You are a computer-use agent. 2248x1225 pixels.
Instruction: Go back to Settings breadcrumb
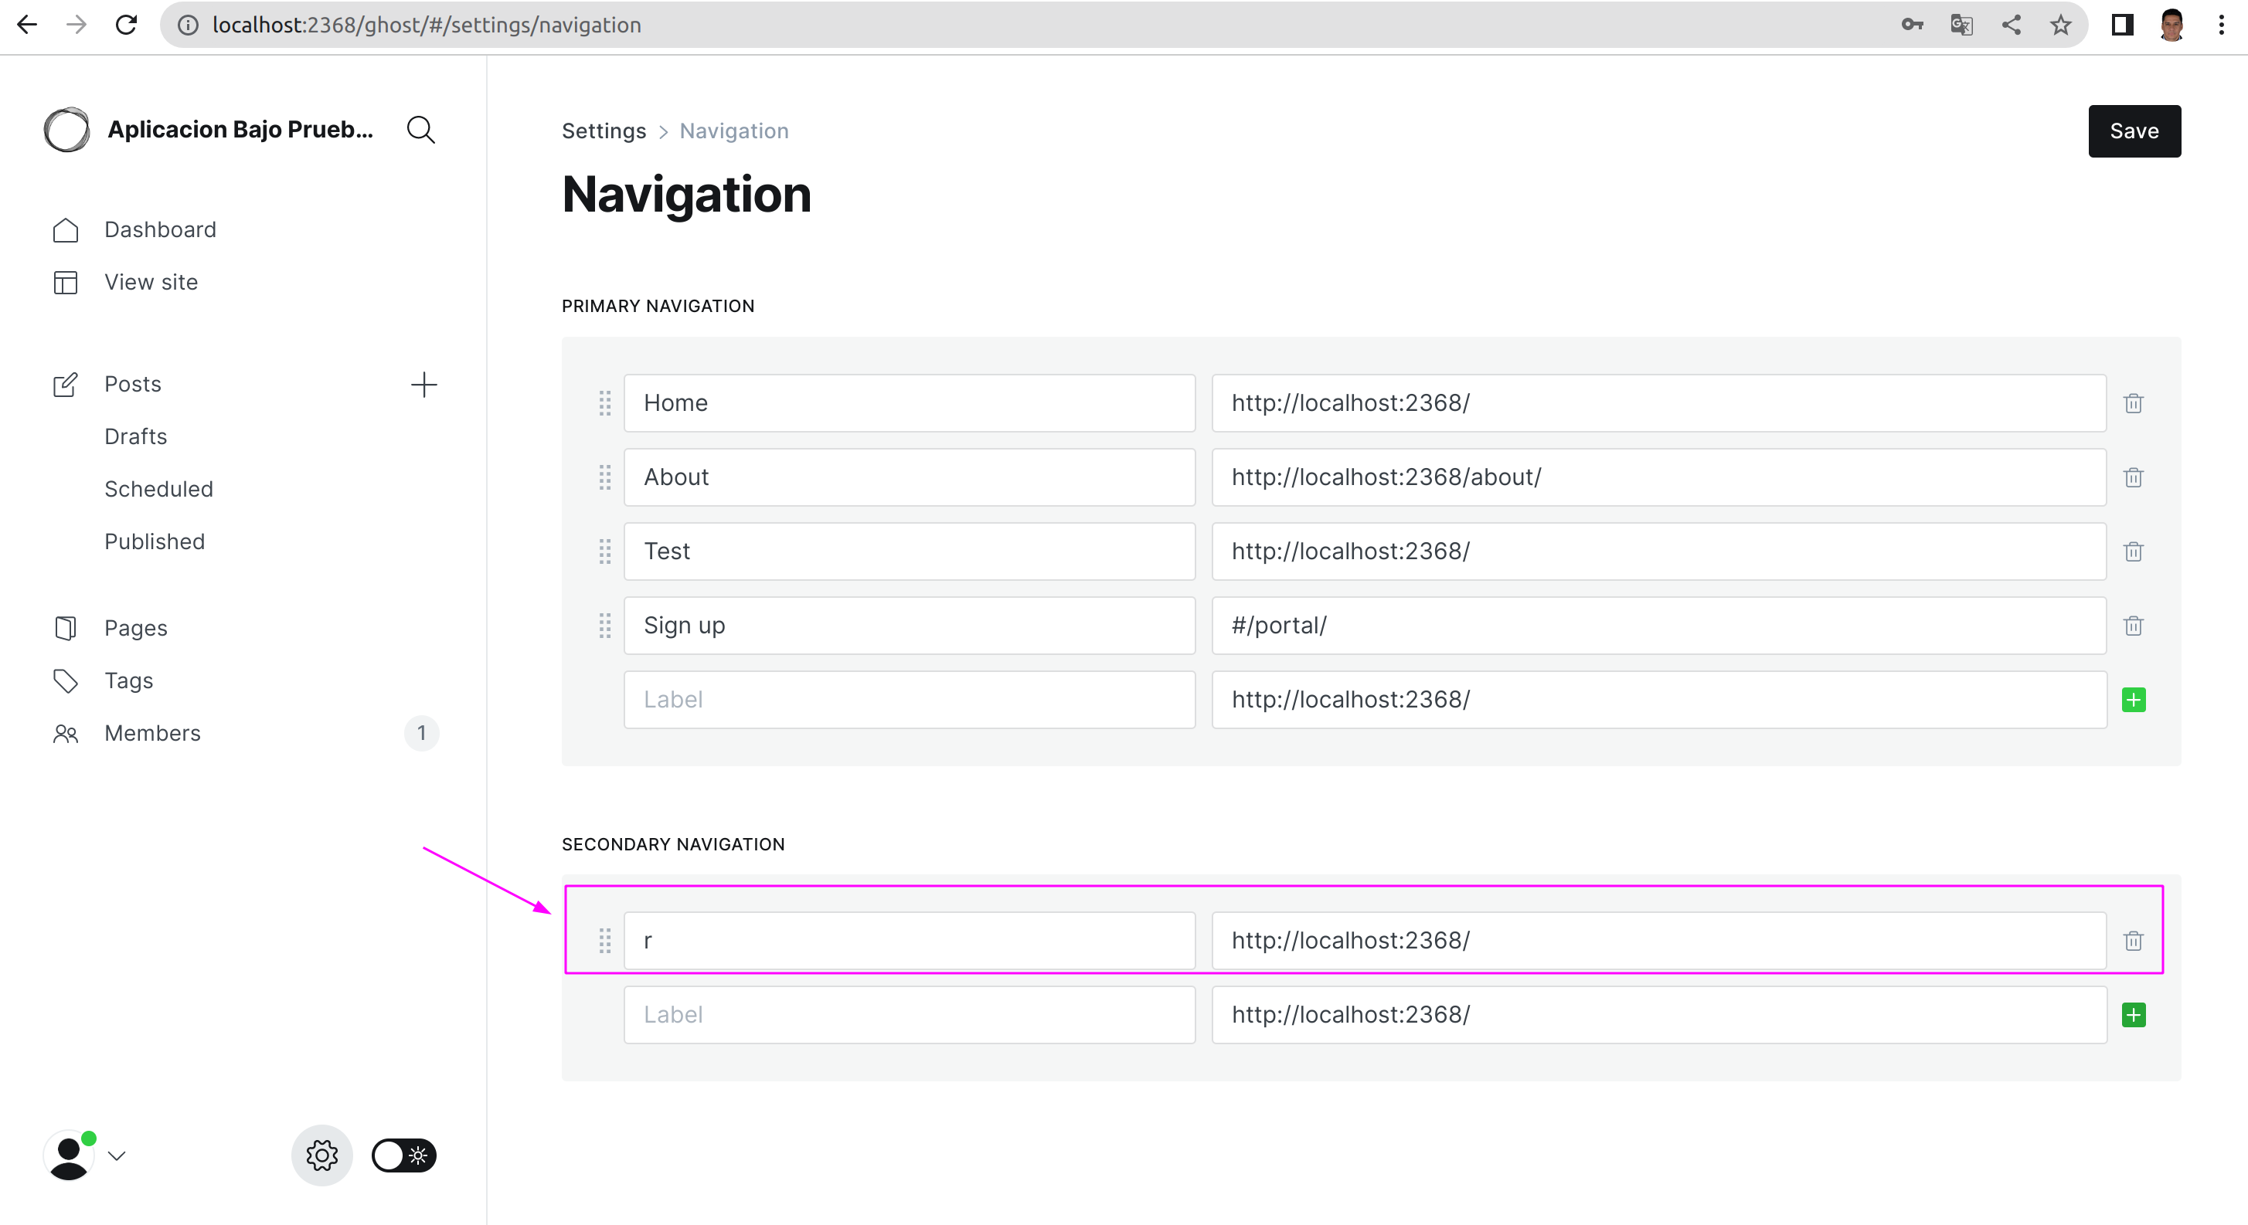click(x=603, y=131)
